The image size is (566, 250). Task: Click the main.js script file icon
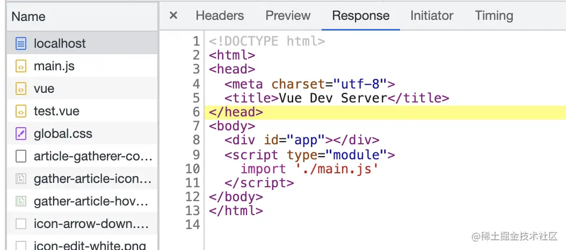(21, 67)
